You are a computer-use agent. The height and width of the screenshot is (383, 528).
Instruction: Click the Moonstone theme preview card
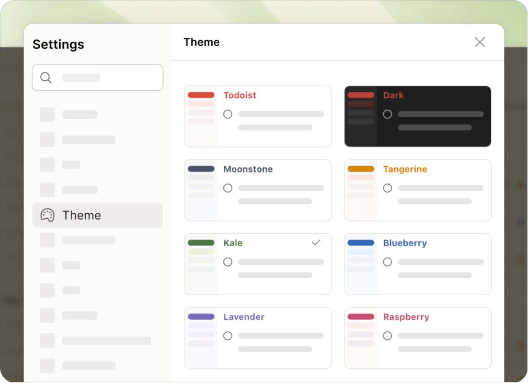(258, 190)
